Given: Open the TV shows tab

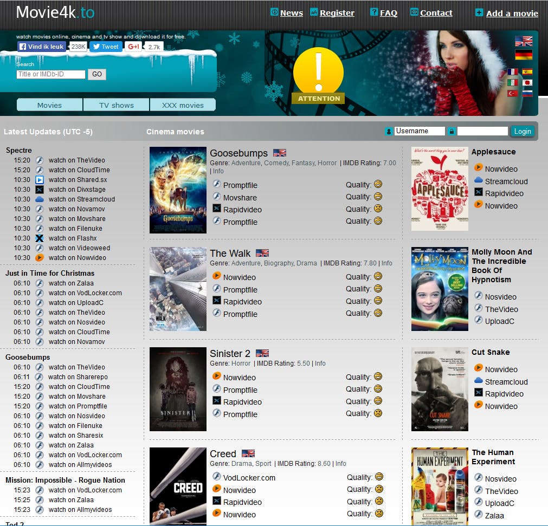Looking at the screenshot, I should tap(117, 105).
